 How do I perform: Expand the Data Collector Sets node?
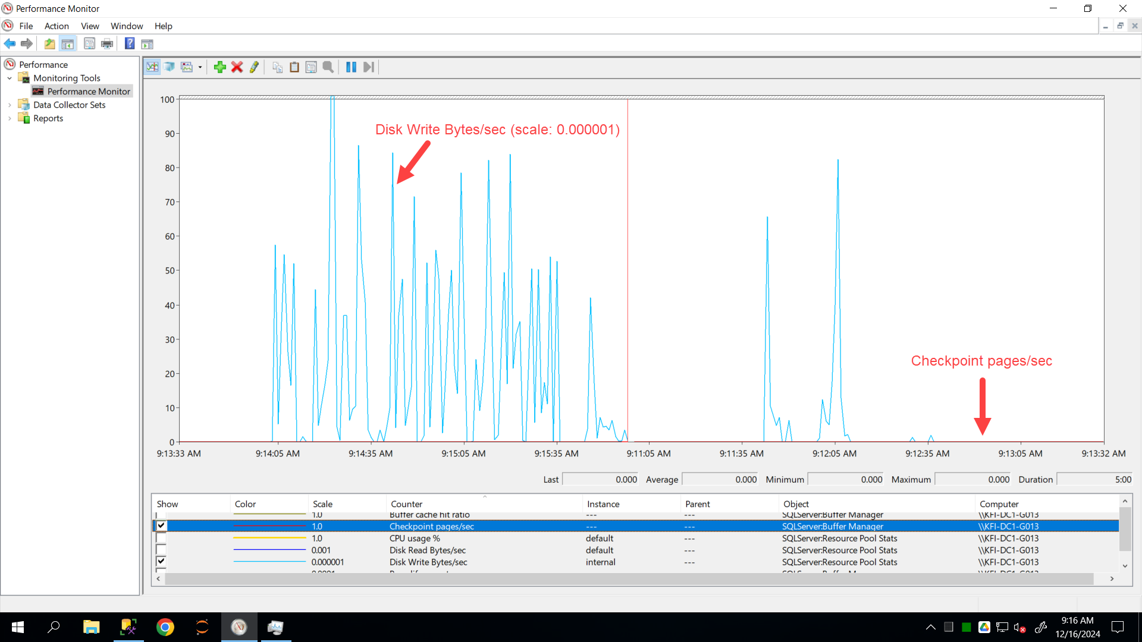(10, 105)
